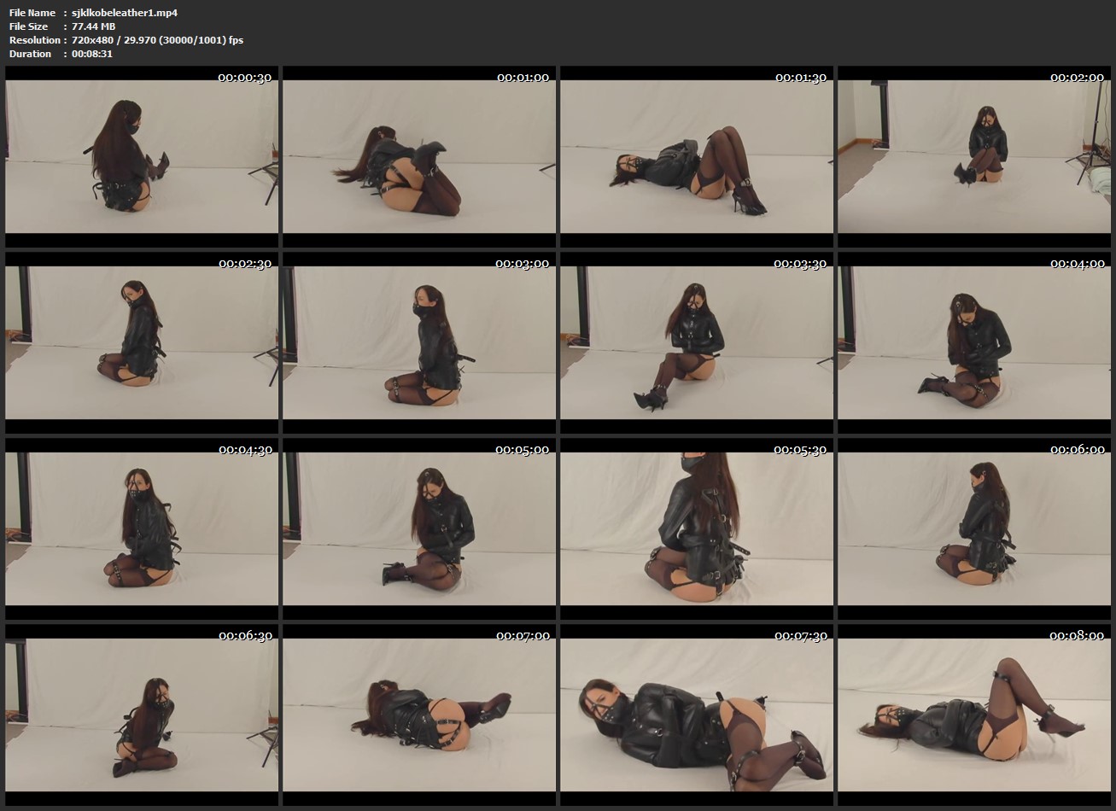Select the duration value 00:08:31

[x=92, y=54]
